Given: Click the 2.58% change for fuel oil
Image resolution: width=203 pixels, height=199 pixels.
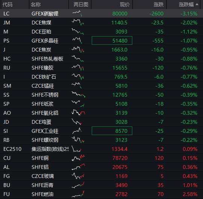Looking at the screenshot, I should [190, 194].
